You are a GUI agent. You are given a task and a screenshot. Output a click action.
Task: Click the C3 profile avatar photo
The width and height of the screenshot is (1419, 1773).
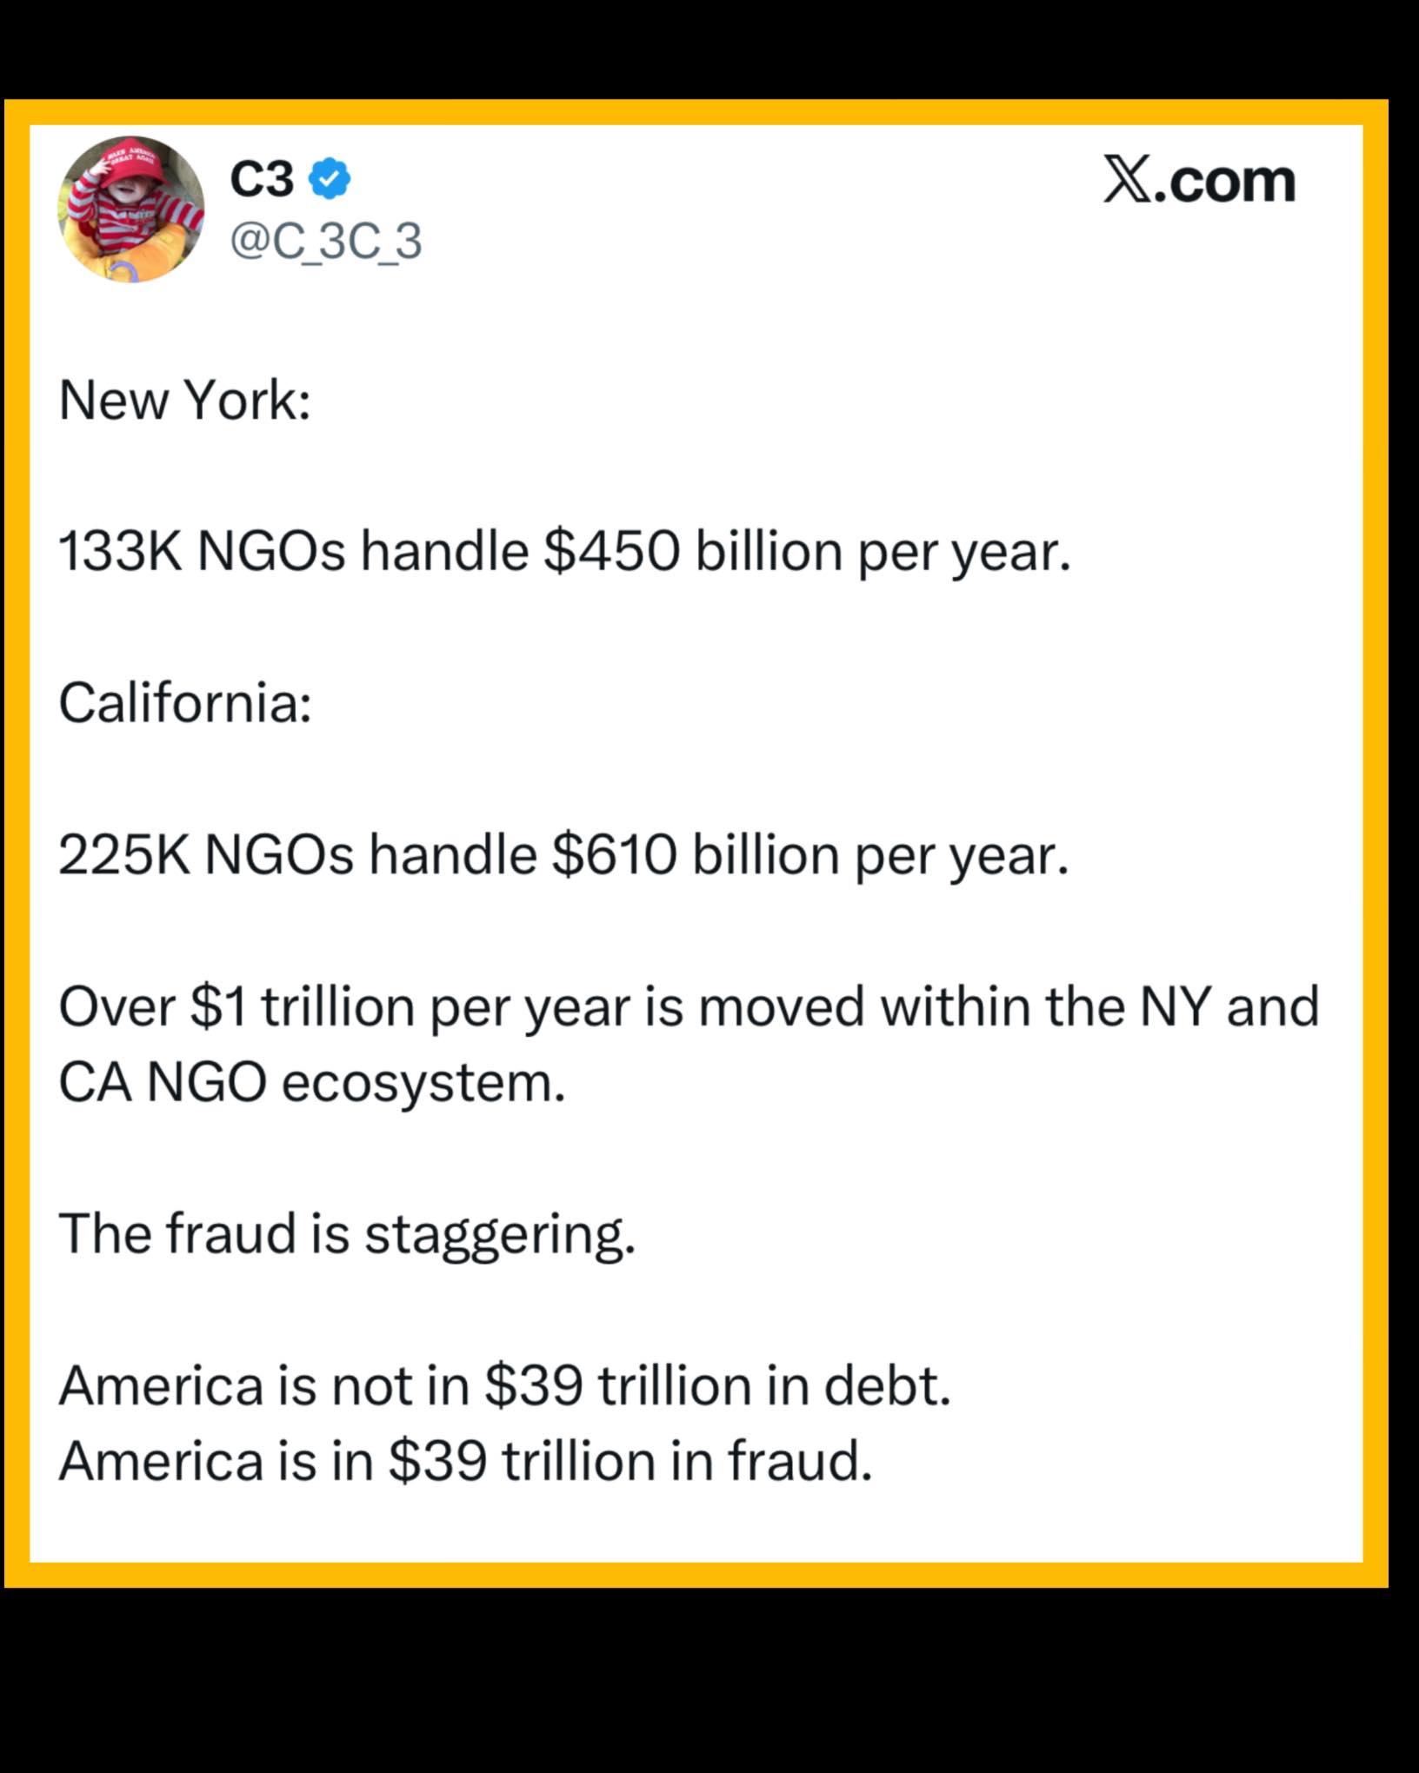click(x=131, y=210)
